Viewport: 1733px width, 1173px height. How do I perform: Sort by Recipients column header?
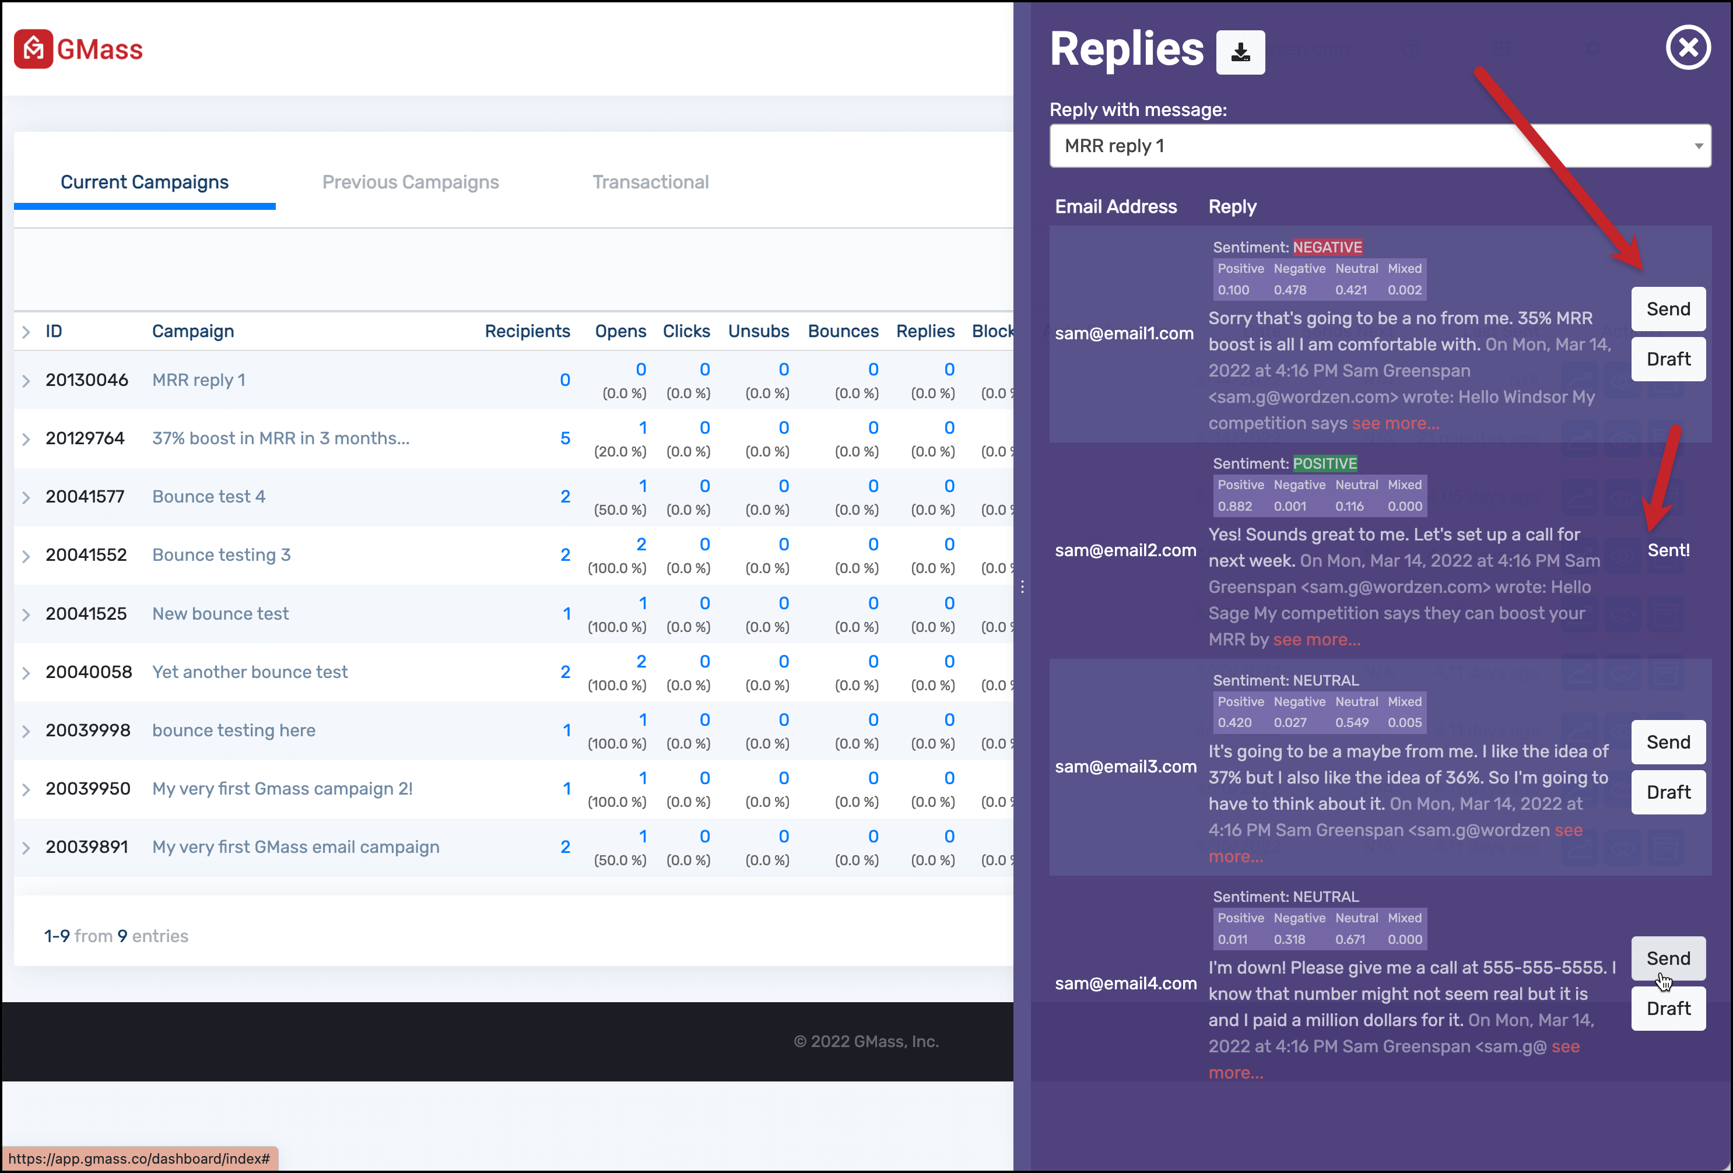pyautogui.click(x=527, y=331)
